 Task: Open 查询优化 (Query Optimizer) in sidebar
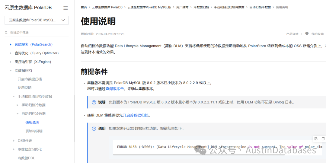point(37,53)
